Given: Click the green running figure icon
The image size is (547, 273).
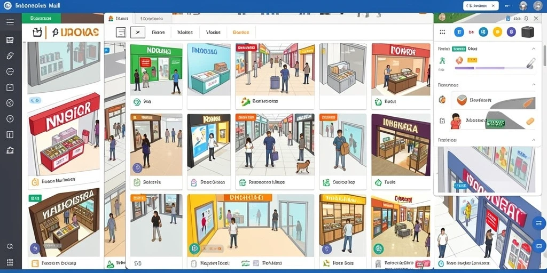Looking at the screenshot, I should (x=442, y=61).
